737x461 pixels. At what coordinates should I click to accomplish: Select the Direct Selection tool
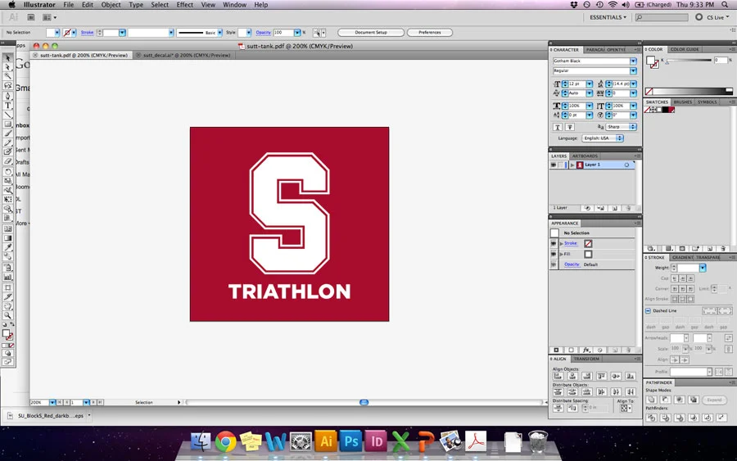pyautogui.click(x=7, y=66)
